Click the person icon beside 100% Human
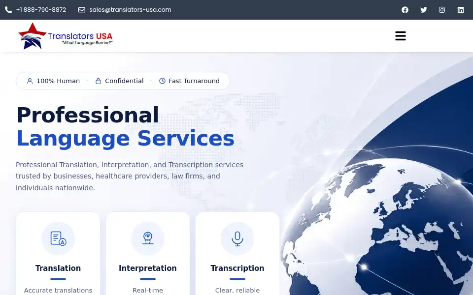473x295 pixels. pos(30,81)
